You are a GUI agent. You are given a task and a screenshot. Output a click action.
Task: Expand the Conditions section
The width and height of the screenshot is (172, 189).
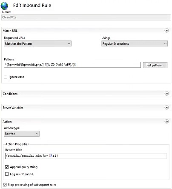[166, 94]
